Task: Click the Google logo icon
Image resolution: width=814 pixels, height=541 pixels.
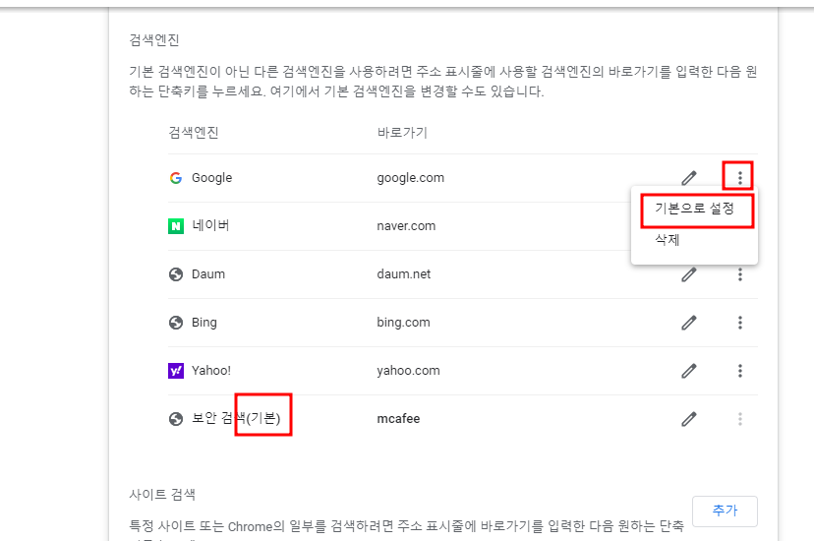Action: [176, 178]
